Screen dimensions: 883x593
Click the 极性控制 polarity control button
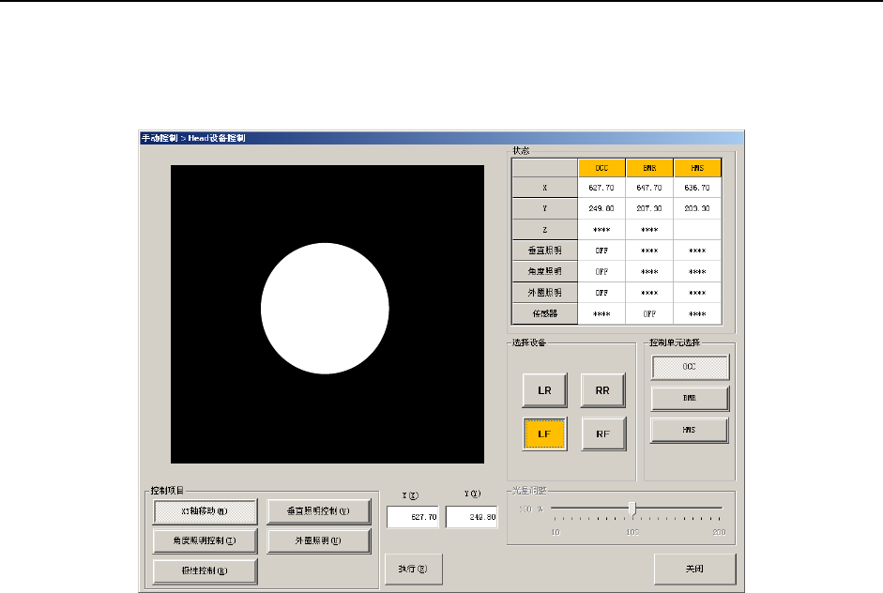pos(205,570)
